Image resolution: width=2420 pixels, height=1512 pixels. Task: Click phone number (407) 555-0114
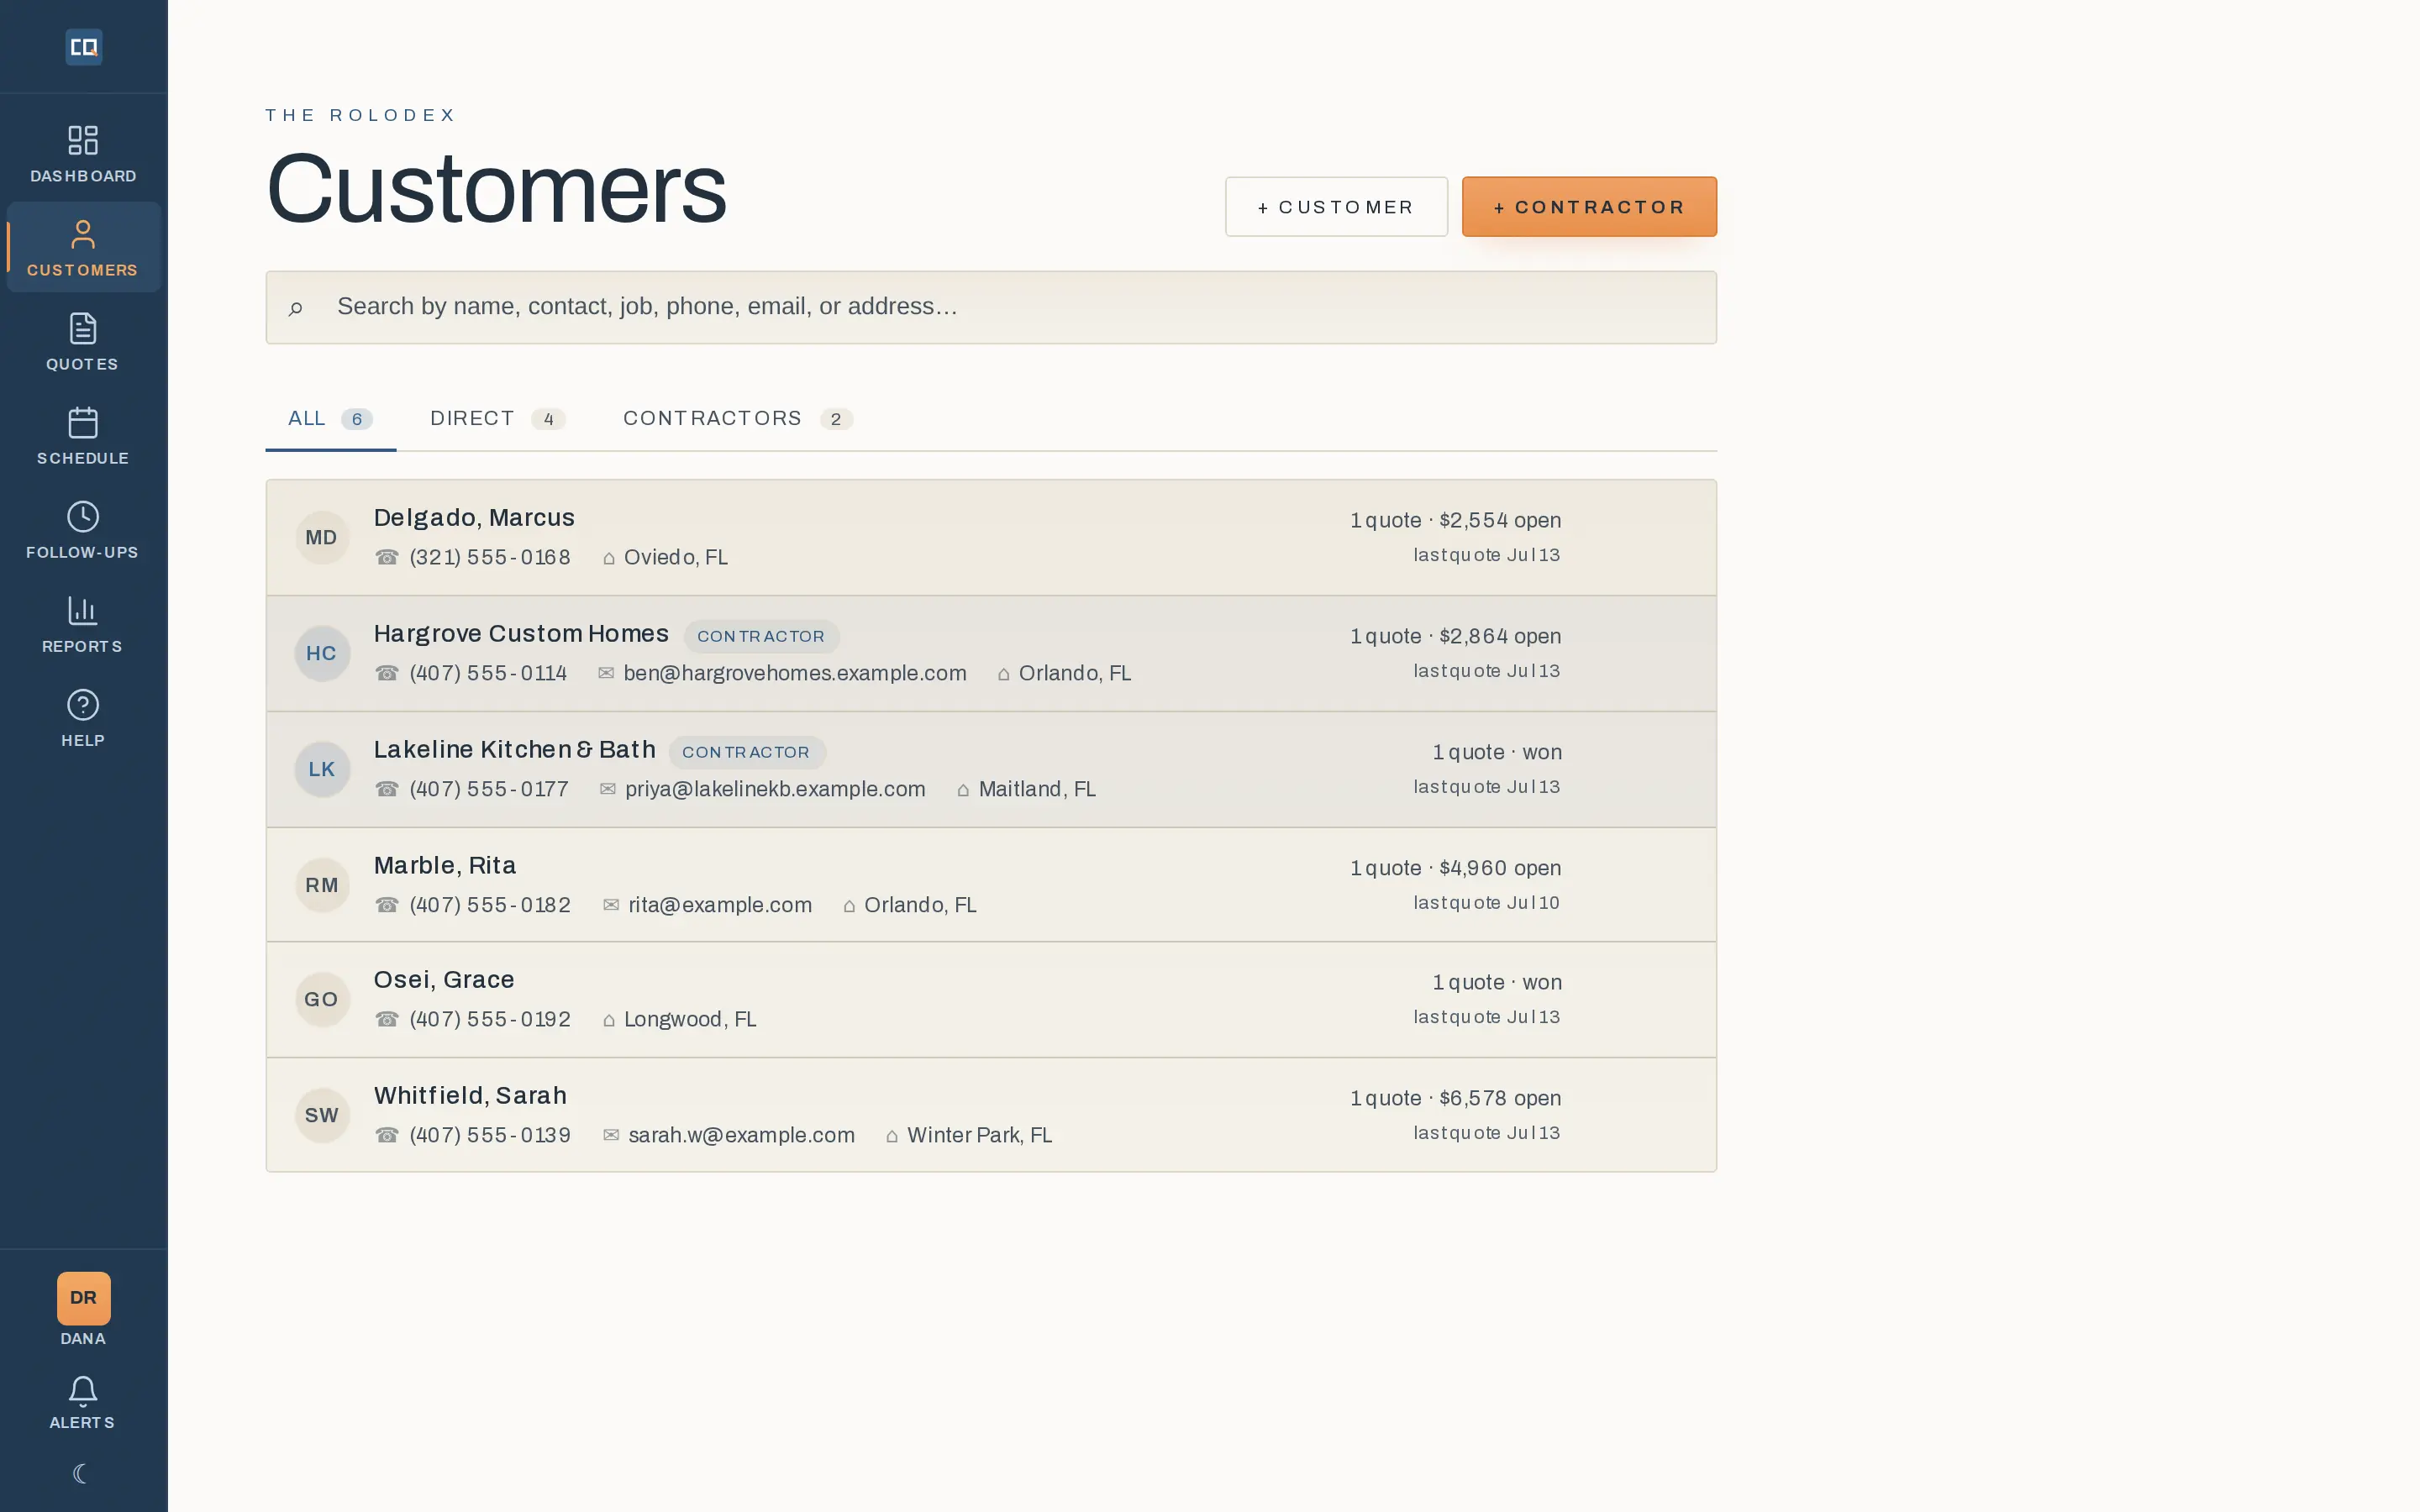[488, 673]
